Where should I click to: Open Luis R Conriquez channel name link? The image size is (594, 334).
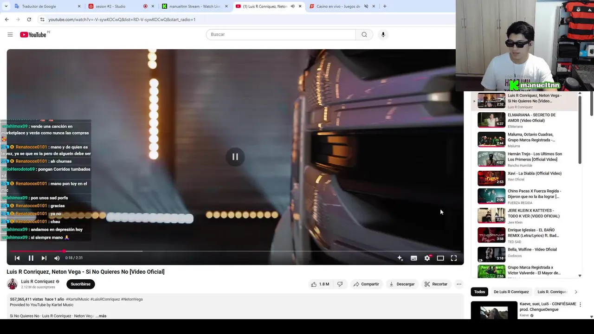[38, 282]
